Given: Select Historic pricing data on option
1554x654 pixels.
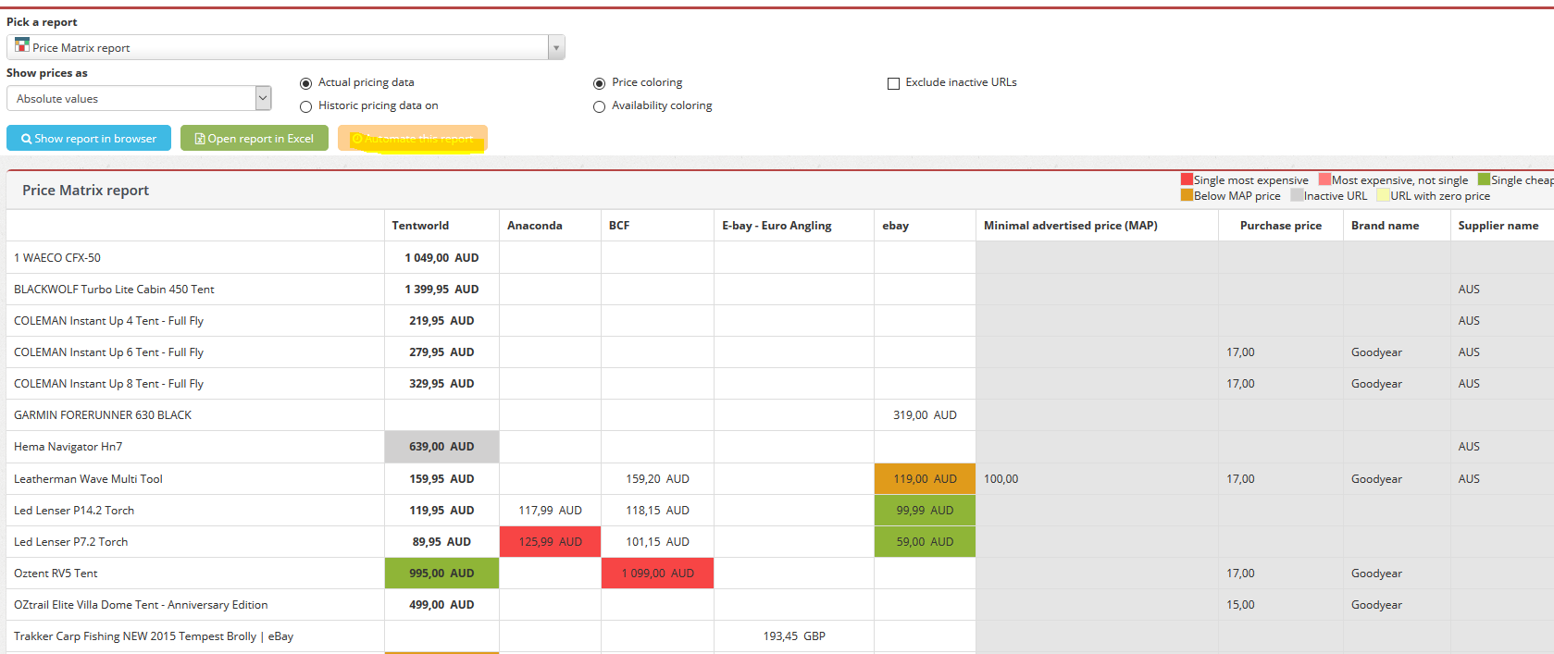Looking at the screenshot, I should click(305, 106).
